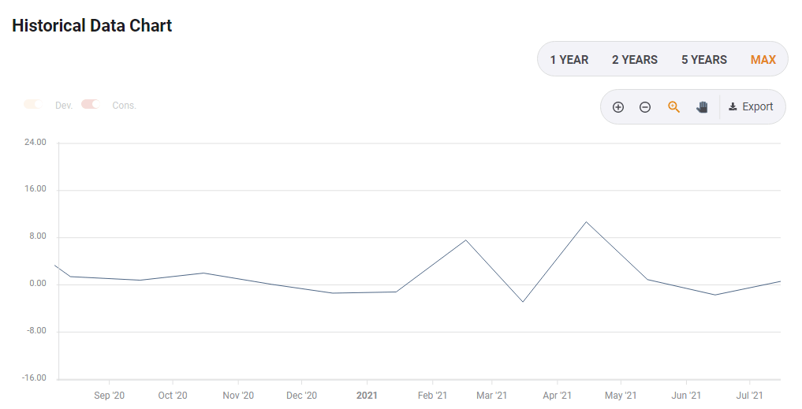Click the Cons. legend label
The image size is (802, 409).
pos(124,105)
